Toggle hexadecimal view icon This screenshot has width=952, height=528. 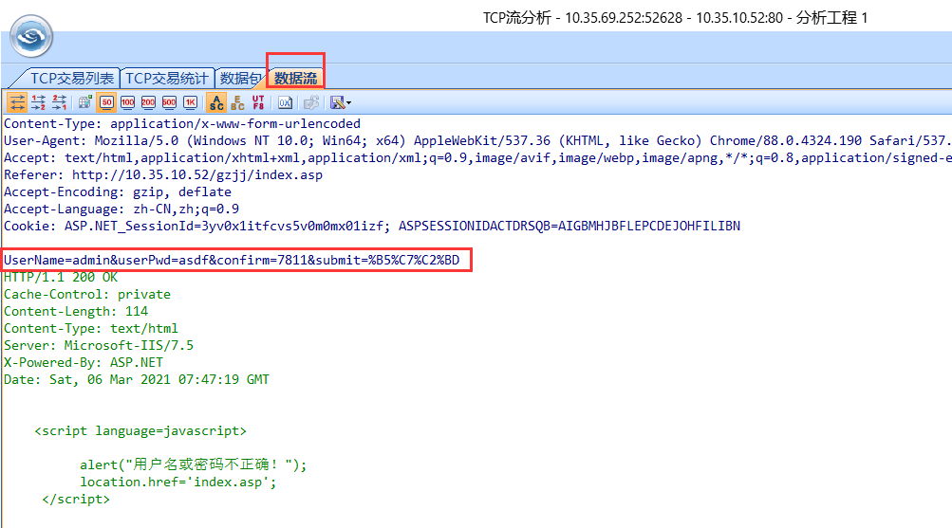click(285, 102)
